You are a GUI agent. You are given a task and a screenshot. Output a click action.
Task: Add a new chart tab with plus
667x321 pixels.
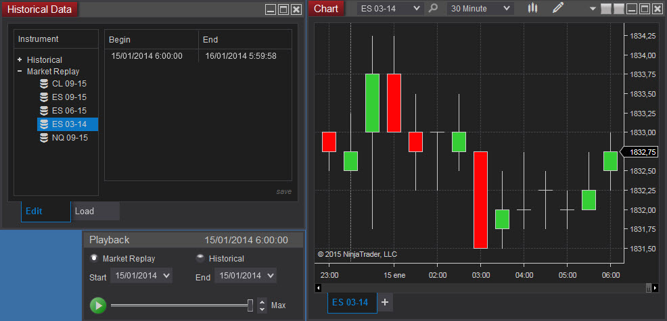click(x=386, y=302)
